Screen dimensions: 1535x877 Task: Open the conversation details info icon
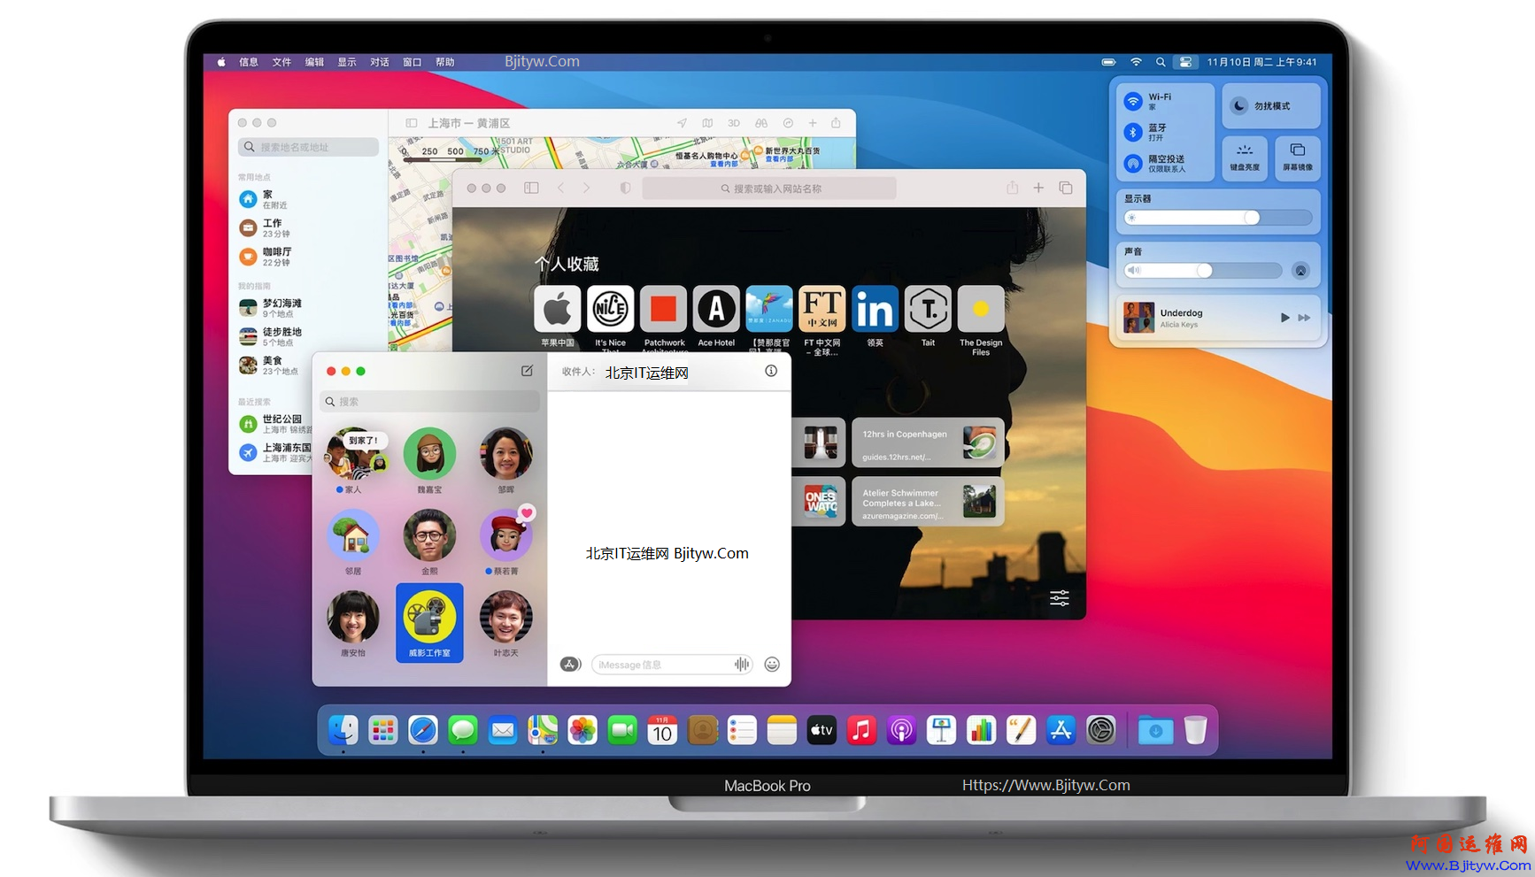tap(771, 372)
